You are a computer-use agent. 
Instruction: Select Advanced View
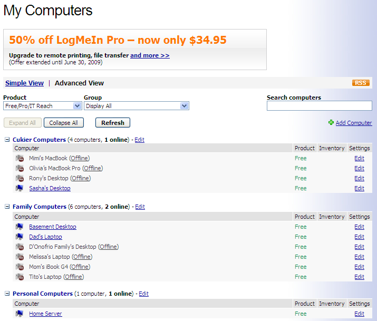click(79, 83)
